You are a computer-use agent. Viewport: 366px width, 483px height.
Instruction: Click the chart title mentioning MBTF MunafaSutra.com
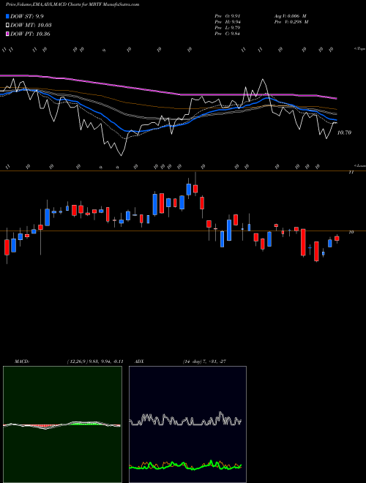[72, 4]
